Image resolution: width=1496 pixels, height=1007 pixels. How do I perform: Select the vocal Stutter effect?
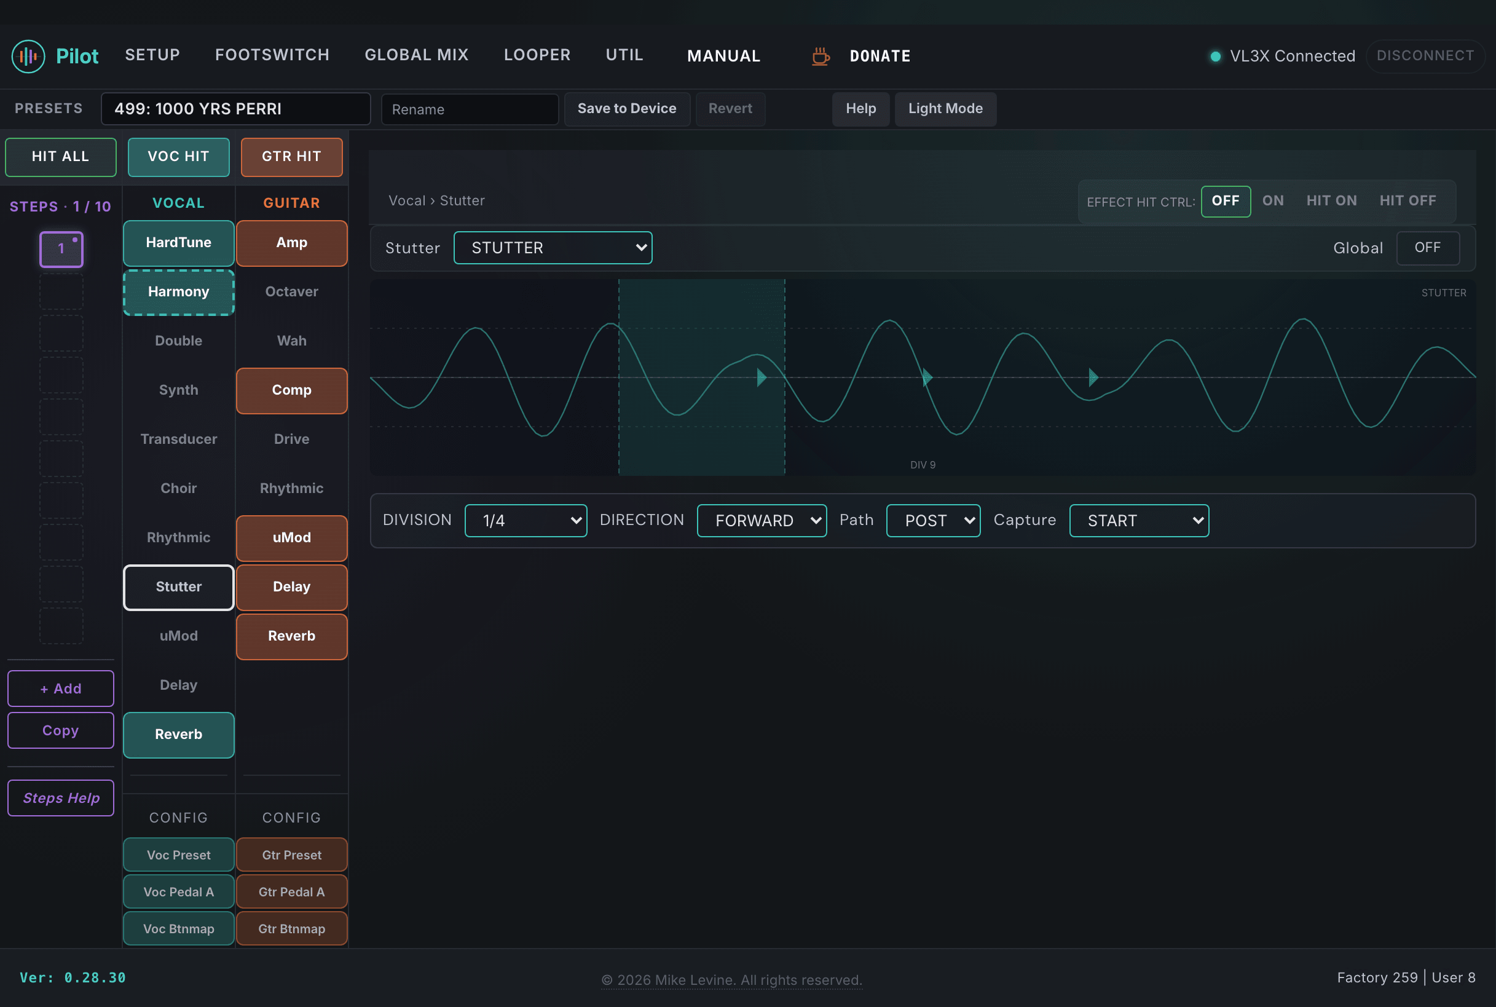point(178,588)
